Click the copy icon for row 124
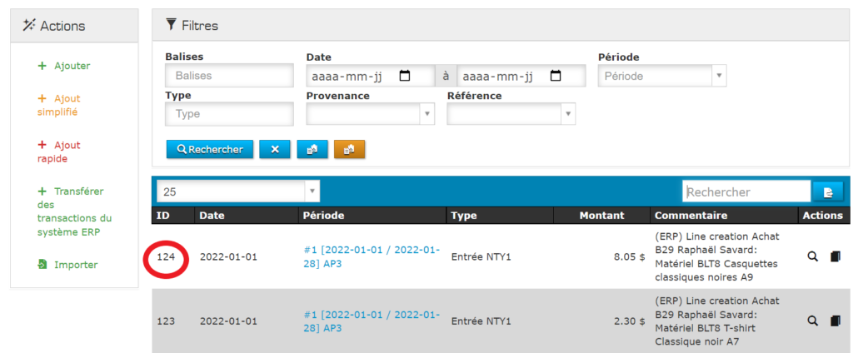This screenshot has height=353, width=853. pos(835,256)
